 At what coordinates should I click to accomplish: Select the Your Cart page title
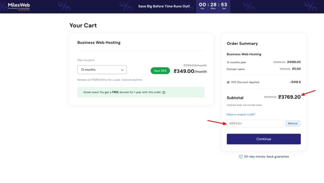click(x=83, y=25)
